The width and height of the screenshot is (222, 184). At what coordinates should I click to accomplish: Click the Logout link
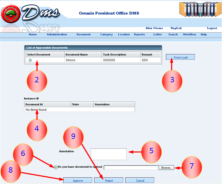(212, 28)
